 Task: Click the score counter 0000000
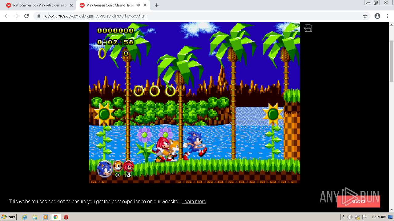click(115, 30)
